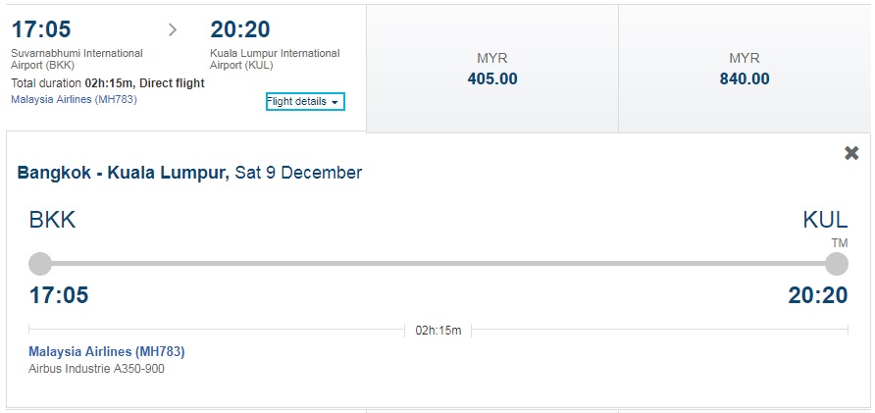
Task: Click the large BKK airport code
Action: click(52, 220)
